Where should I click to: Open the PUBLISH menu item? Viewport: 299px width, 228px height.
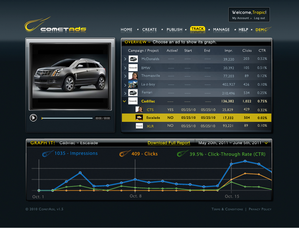tap(175, 30)
